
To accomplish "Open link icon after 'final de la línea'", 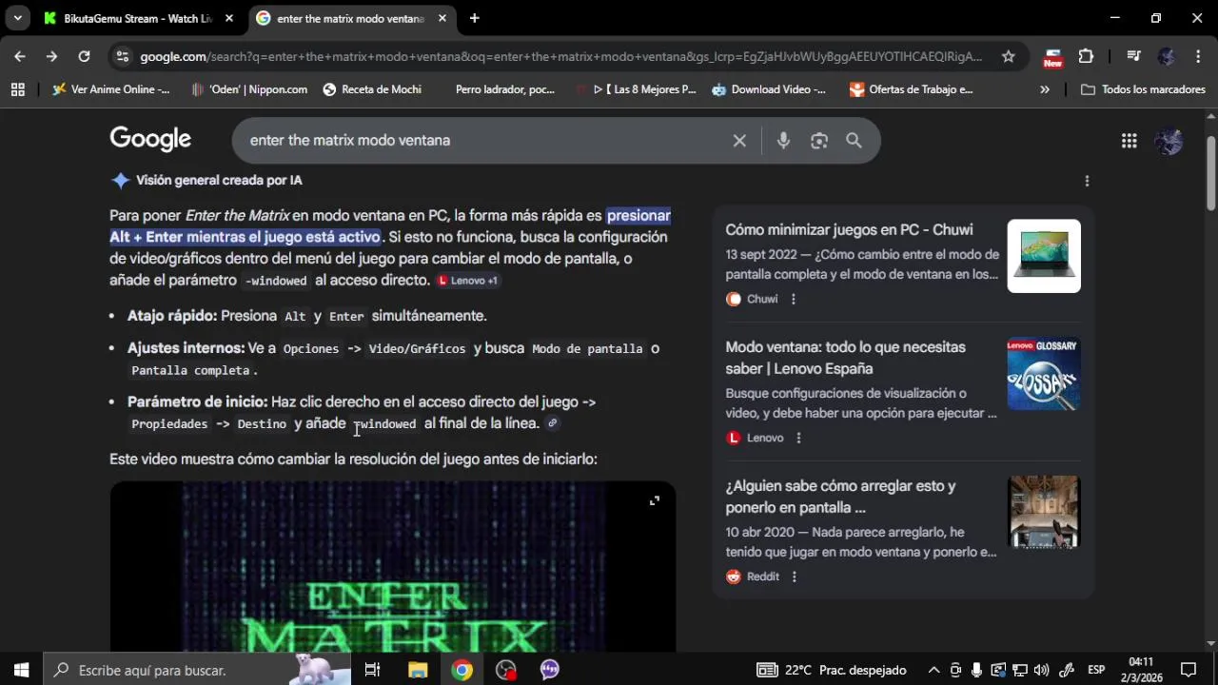I will 552,423.
